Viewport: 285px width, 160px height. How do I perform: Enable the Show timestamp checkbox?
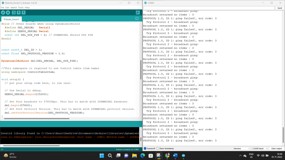(x=157, y=148)
